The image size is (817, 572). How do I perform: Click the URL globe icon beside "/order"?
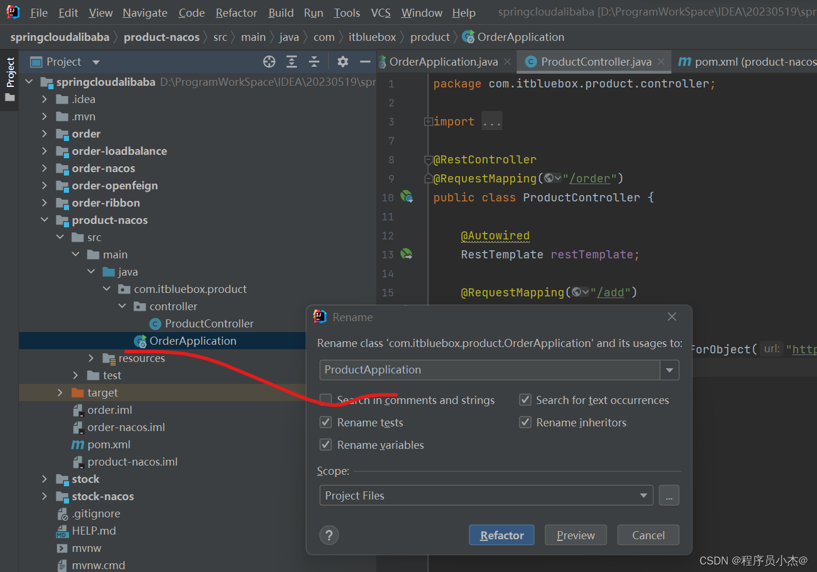pyautogui.click(x=552, y=178)
